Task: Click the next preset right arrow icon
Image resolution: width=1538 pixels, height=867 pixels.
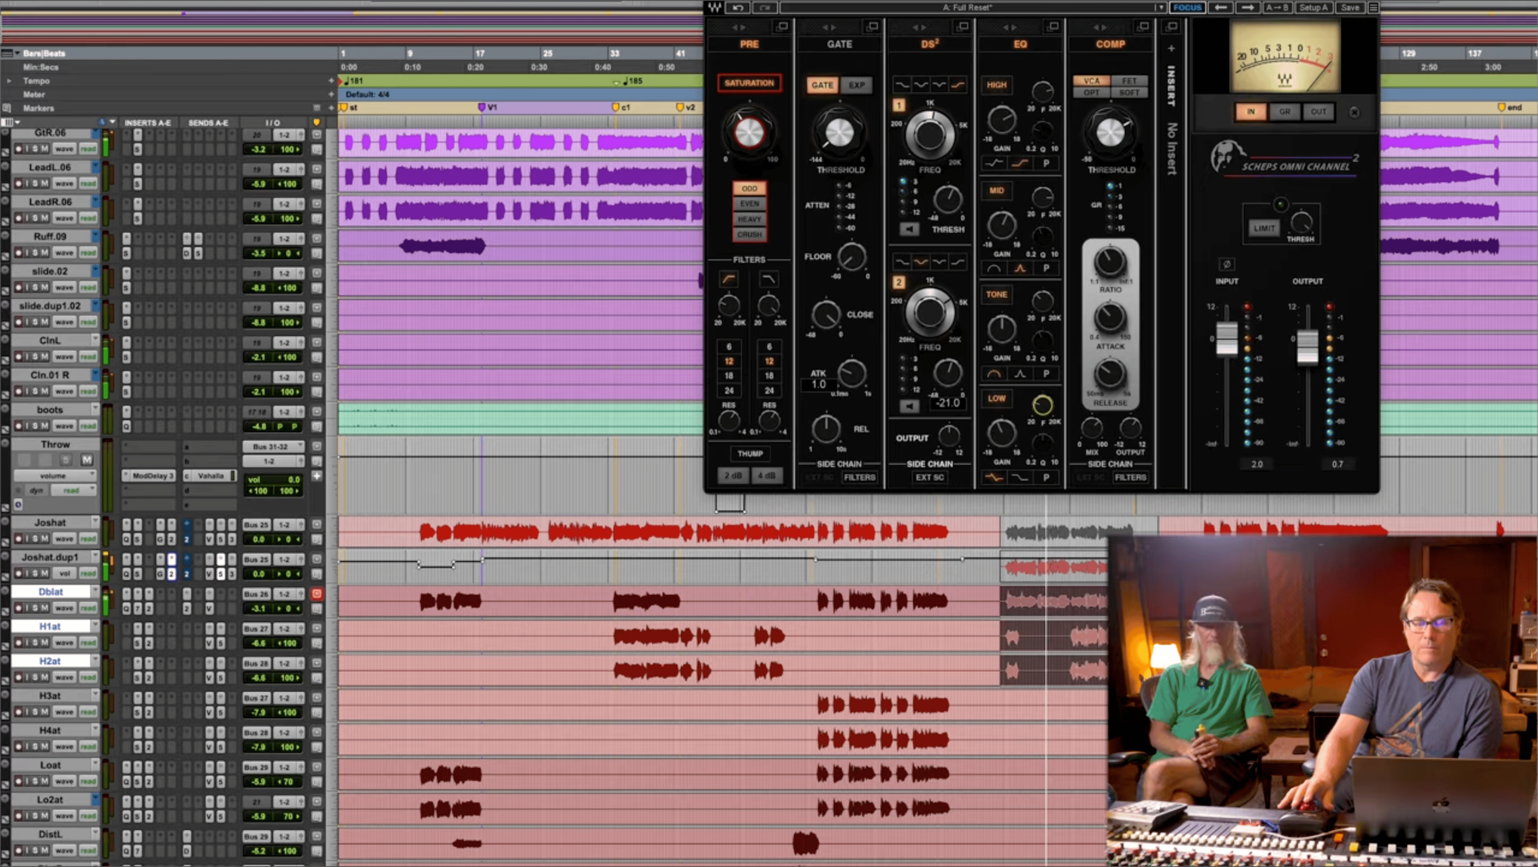Action: click(x=1248, y=8)
